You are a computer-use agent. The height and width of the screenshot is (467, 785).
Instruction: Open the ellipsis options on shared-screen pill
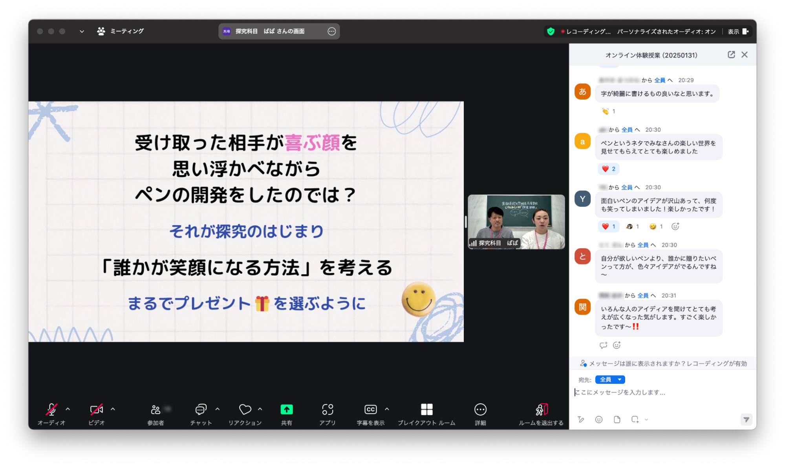(x=332, y=31)
